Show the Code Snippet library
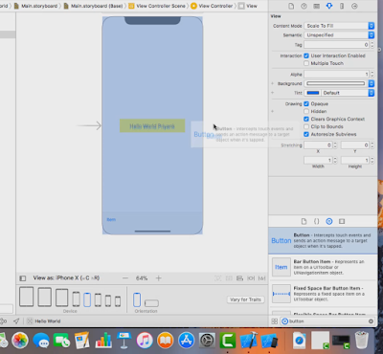383x354 pixels. coord(316,221)
